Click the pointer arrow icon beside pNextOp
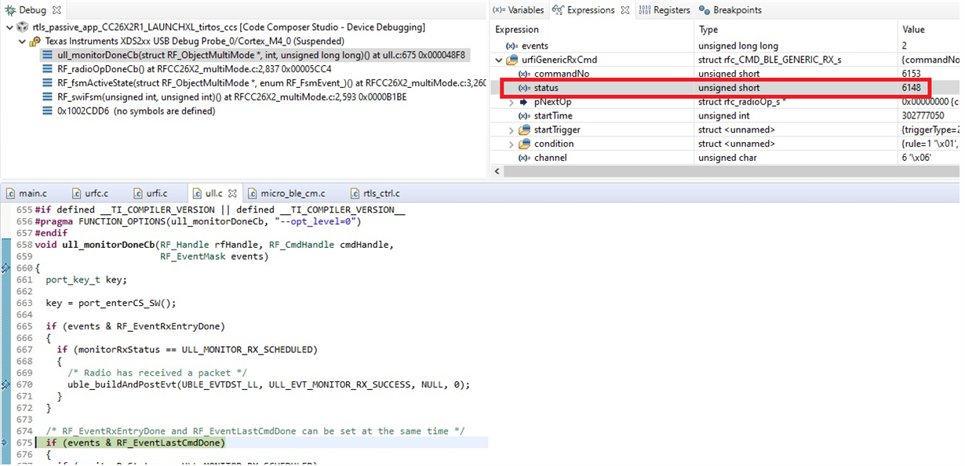This screenshot has width=965, height=466. point(524,102)
